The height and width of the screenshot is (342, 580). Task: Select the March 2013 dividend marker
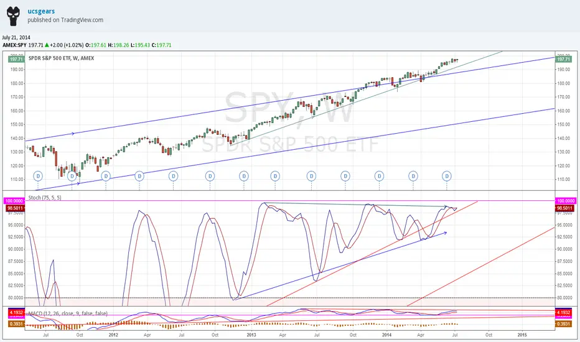(275, 177)
